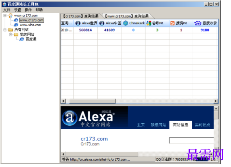
Task: Click the Sogou PR value 1
Action: pyautogui.click(x=181, y=30)
